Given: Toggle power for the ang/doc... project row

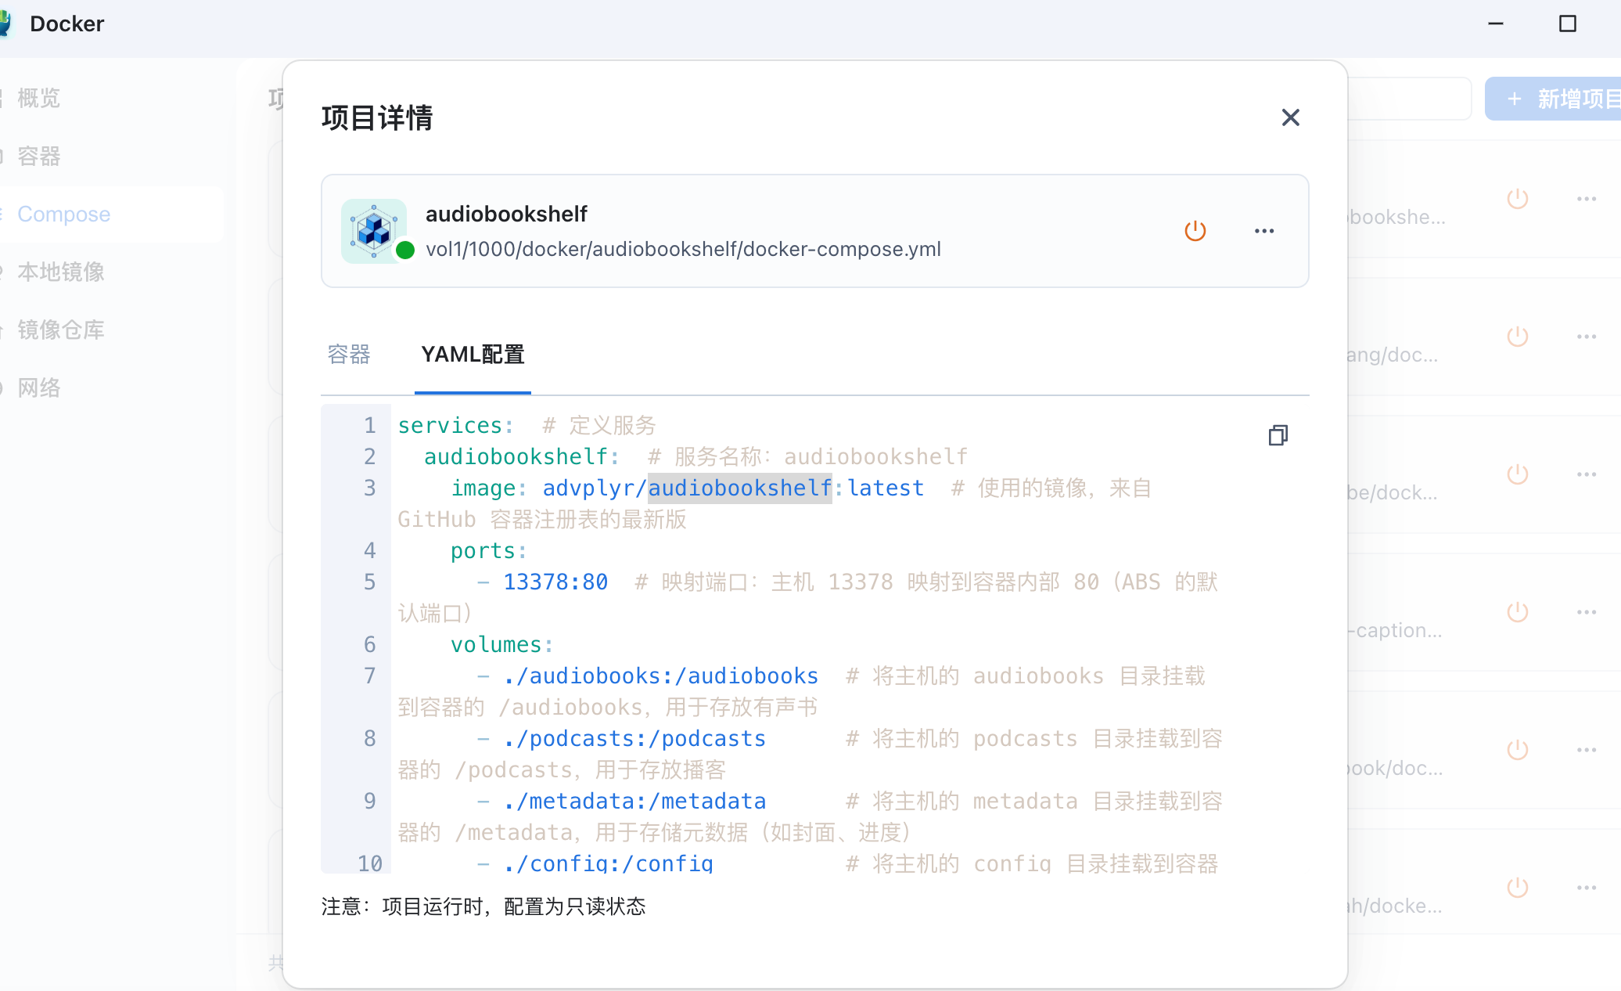Looking at the screenshot, I should tap(1518, 337).
